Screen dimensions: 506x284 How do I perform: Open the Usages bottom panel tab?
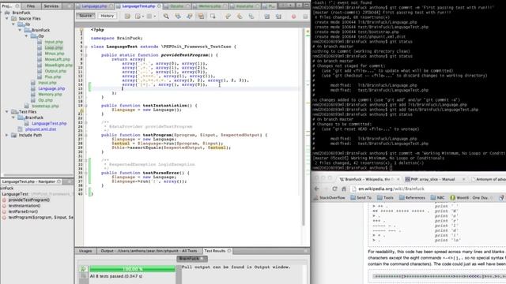[85, 251]
